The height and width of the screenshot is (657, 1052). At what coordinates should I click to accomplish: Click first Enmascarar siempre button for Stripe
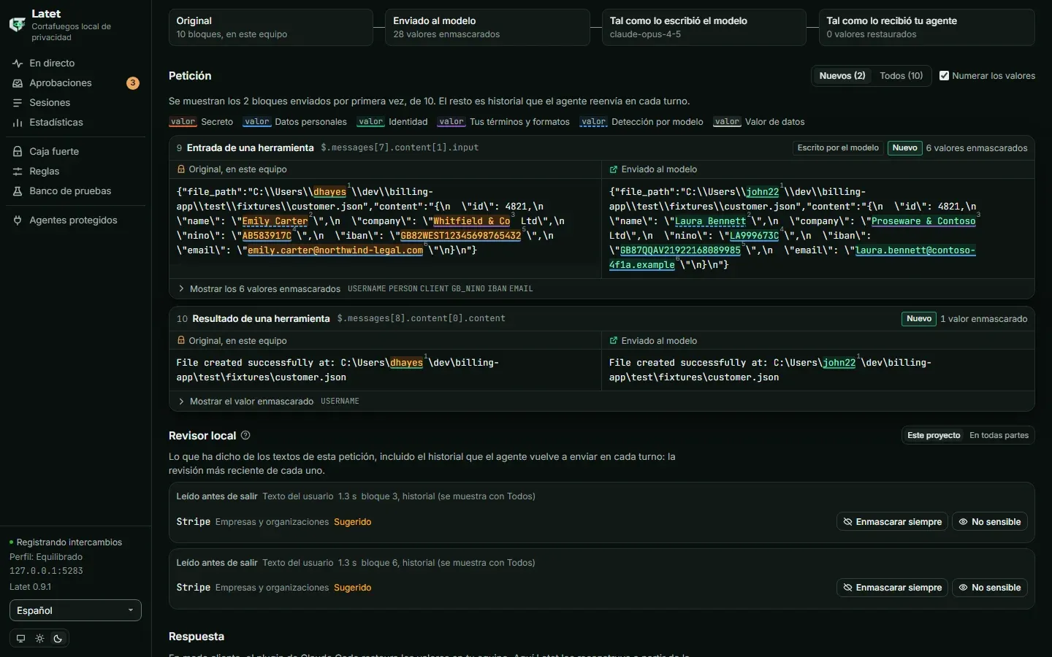(x=892, y=522)
